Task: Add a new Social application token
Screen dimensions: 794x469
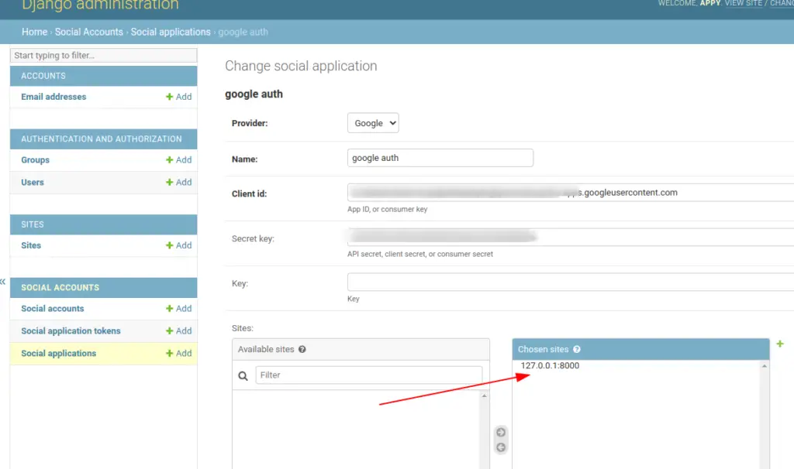Action: click(178, 331)
